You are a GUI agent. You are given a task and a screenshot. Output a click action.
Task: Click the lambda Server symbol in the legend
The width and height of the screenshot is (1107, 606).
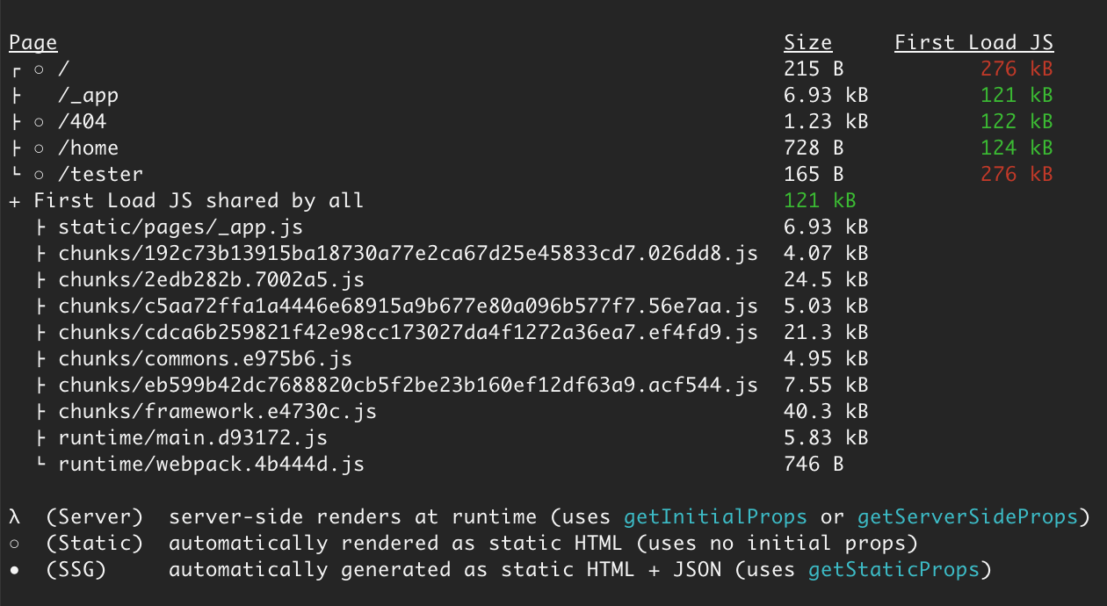[15, 517]
